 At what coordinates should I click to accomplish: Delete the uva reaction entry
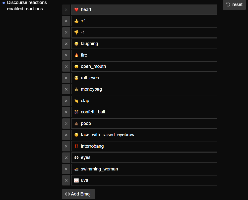pyautogui.click(x=66, y=180)
